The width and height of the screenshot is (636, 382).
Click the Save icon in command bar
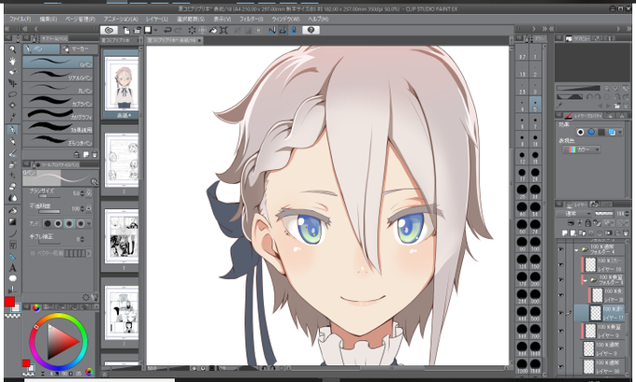(148, 30)
